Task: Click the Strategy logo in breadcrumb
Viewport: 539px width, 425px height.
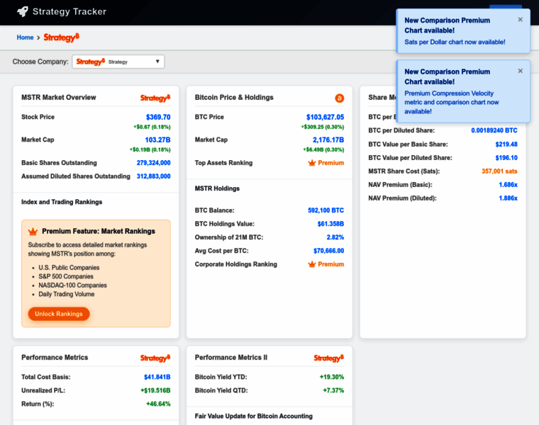Action: click(61, 38)
